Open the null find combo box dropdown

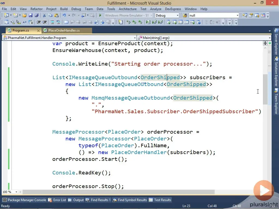[237, 16]
